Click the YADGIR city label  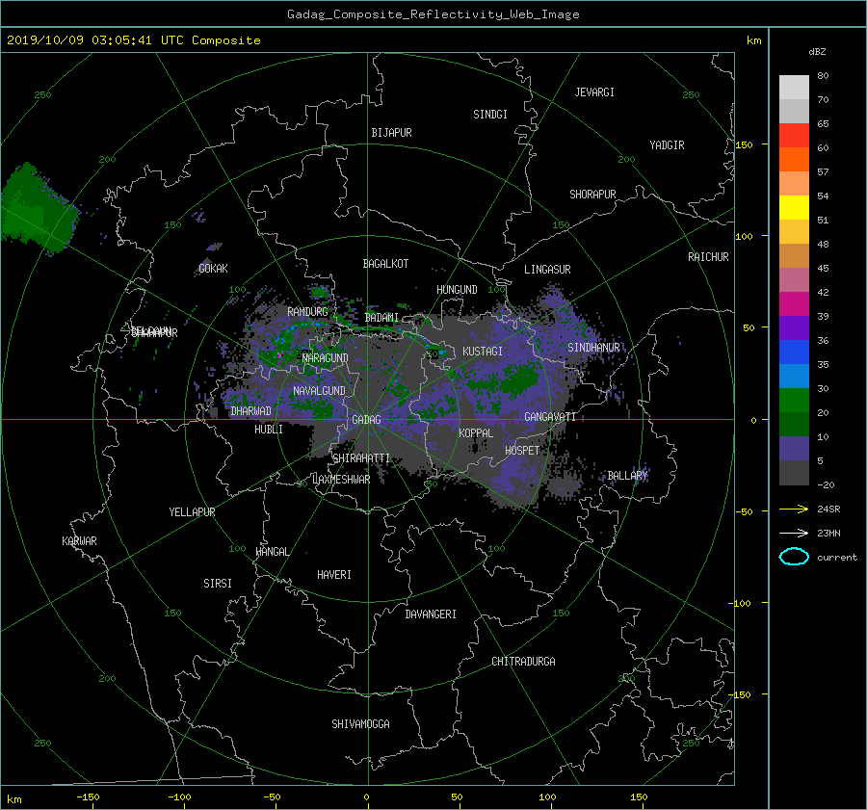click(667, 144)
